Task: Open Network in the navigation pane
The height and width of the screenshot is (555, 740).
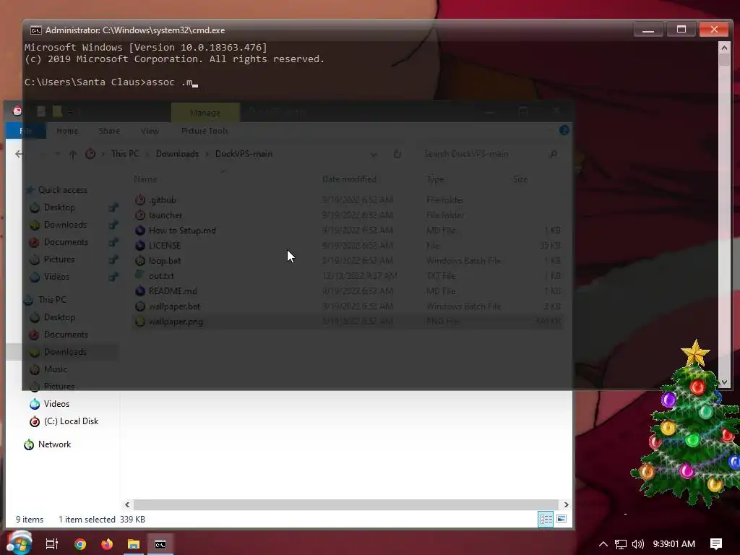Action: pos(54,444)
